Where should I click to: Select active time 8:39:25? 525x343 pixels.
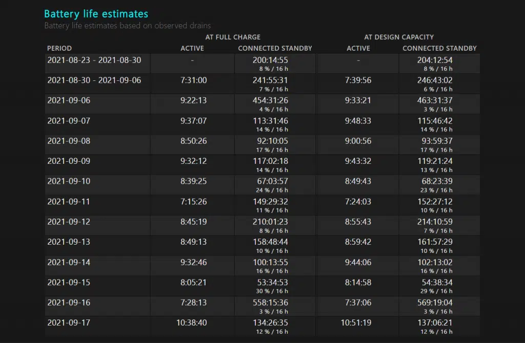tap(193, 181)
